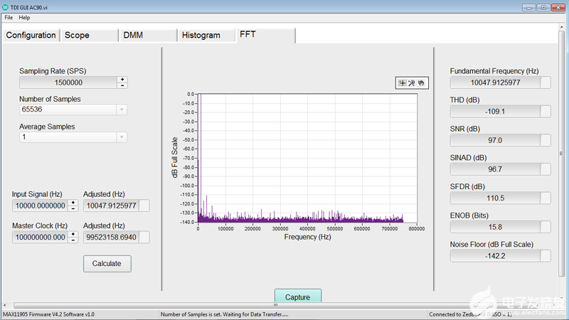
Task: Decrease Input Signal using the down arrow
Action: click(73, 208)
